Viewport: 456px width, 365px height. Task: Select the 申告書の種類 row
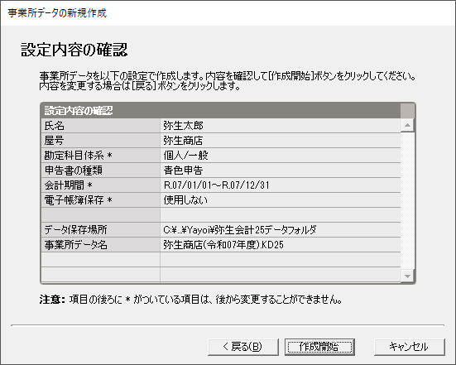[x=221, y=170]
